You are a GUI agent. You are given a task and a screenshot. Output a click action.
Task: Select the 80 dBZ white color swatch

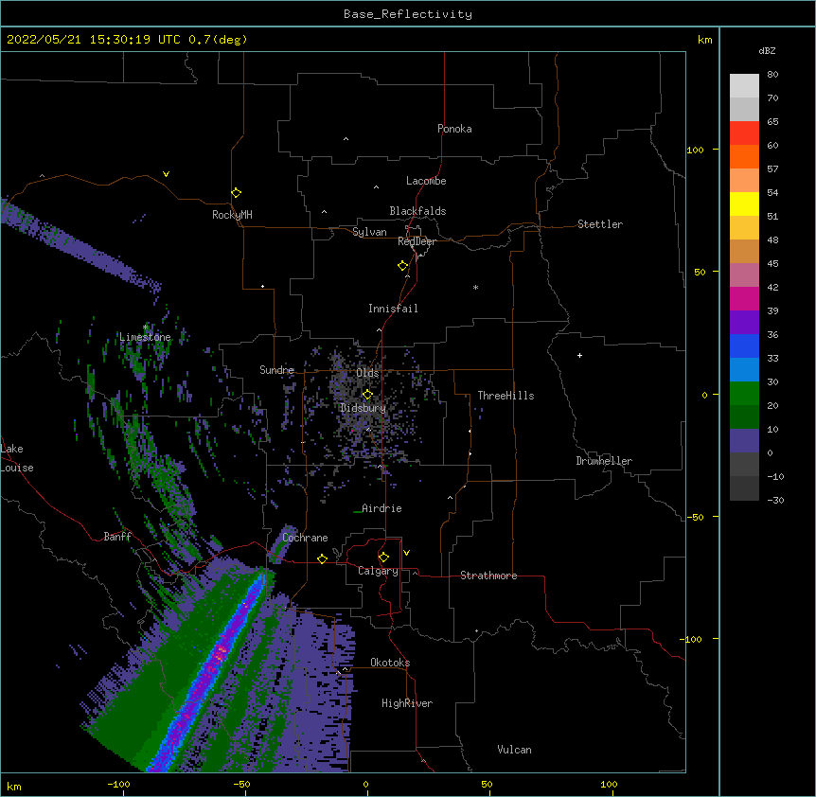(x=744, y=86)
